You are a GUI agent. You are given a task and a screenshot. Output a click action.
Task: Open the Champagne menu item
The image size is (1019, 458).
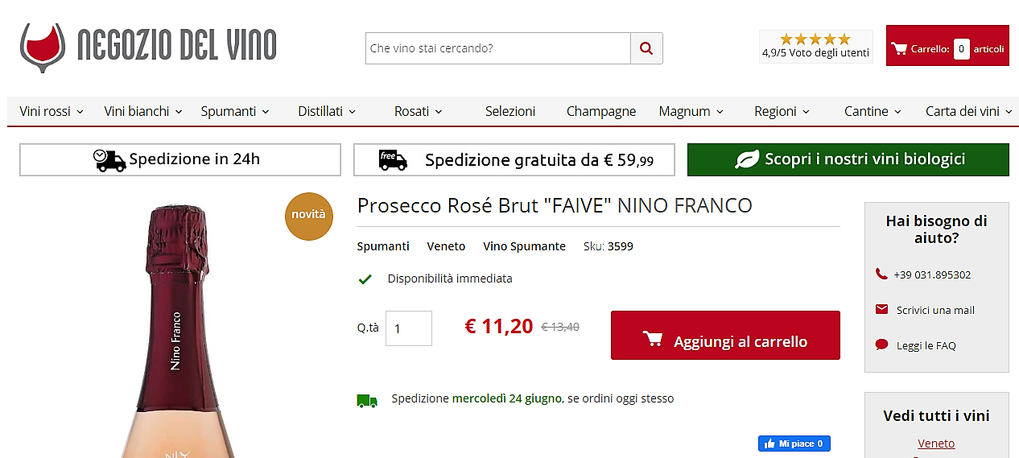point(601,111)
